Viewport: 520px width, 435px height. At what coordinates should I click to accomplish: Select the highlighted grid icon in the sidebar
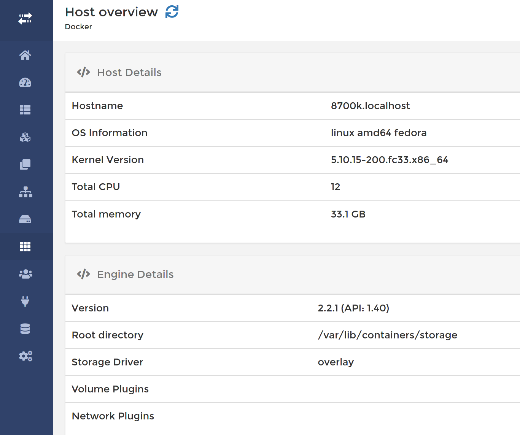(x=25, y=247)
